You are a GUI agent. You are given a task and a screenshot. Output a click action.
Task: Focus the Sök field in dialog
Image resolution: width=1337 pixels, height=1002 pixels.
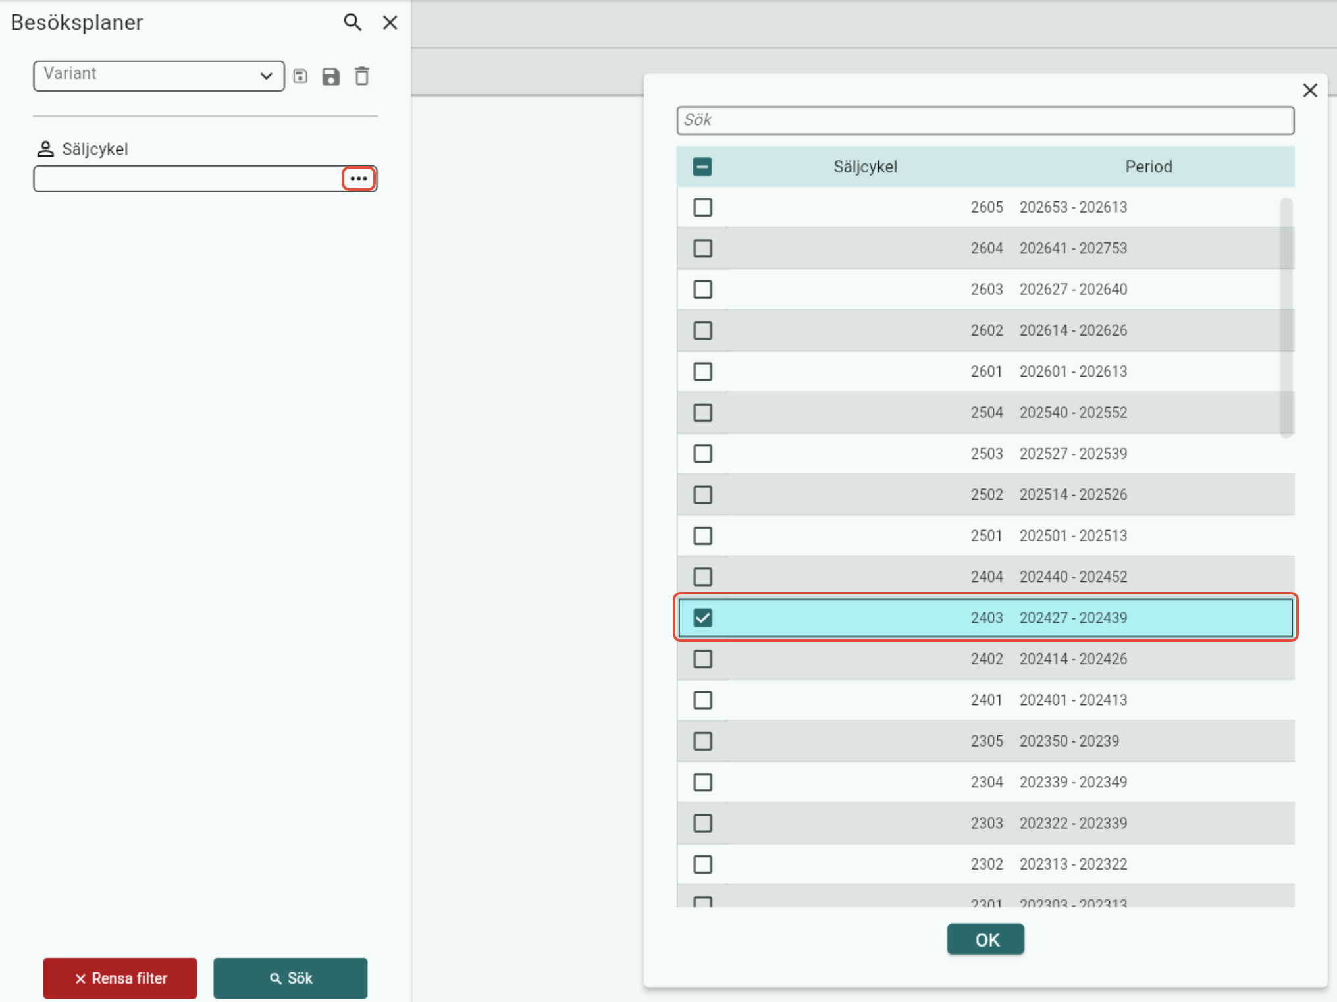985,120
